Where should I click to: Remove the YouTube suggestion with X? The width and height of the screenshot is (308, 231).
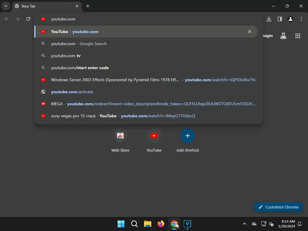pyautogui.click(x=250, y=32)
